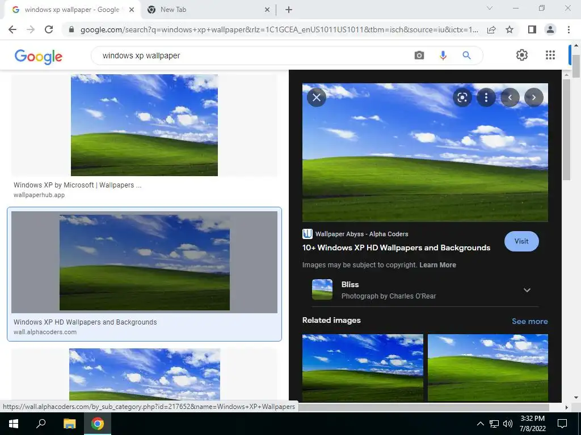The height and width of the screenshot is (435, 581).
Task: Show hidden system tray icons
Action: pos(480,424)
